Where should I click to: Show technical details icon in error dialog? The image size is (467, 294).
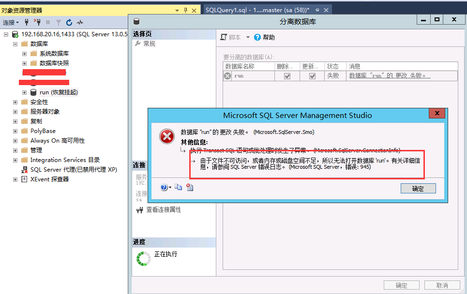pyautogui.click(x=190, y=187)
